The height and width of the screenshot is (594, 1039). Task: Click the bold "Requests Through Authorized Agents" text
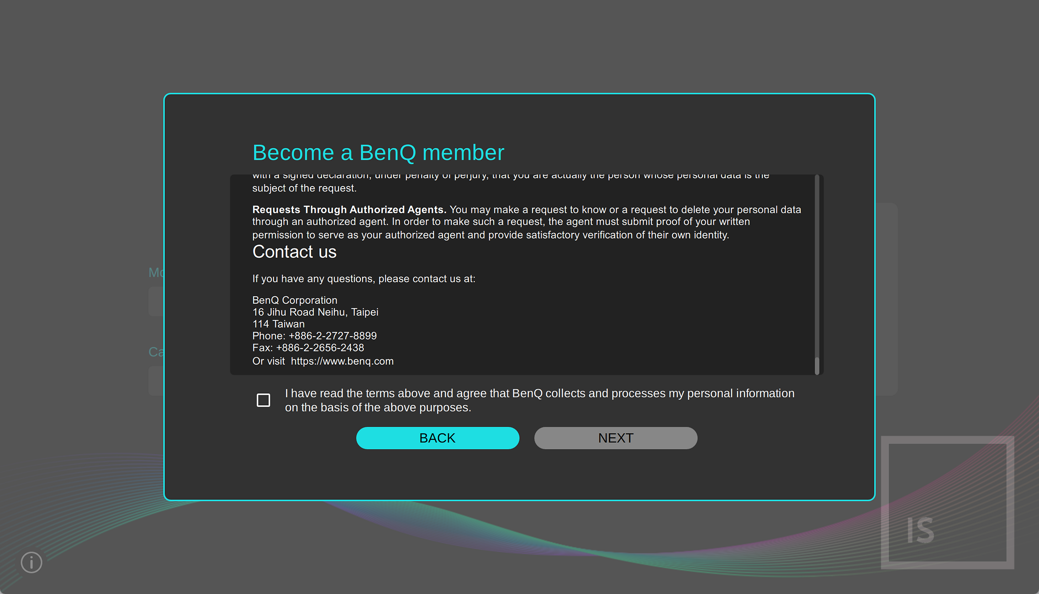[x=349, y=210]
